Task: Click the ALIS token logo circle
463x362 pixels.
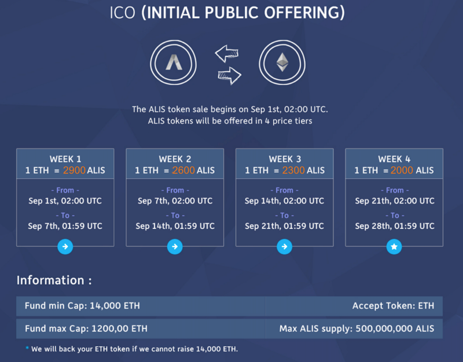Action: tap(173, 62)
